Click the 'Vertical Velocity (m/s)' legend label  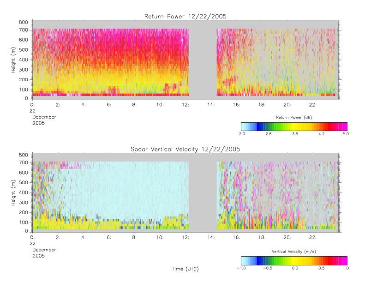pos(294,252)
